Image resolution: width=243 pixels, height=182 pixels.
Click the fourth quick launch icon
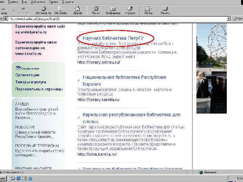tap(30, 178)
